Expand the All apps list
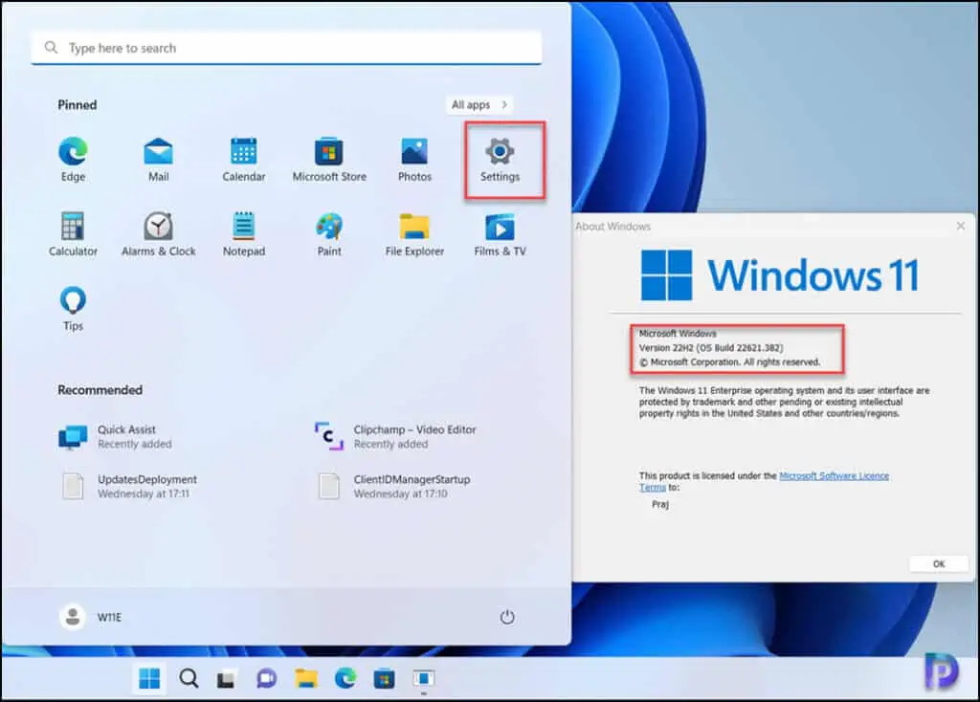Image resolution: width=980 pixels, height=702 pixels. (x=479, y=105)
